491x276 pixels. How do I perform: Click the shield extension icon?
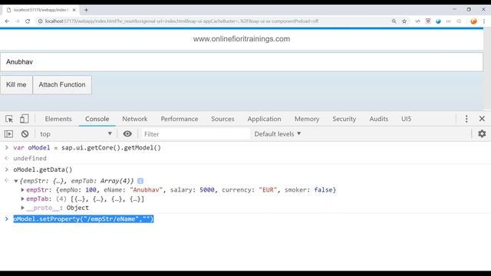click(428, 21)
